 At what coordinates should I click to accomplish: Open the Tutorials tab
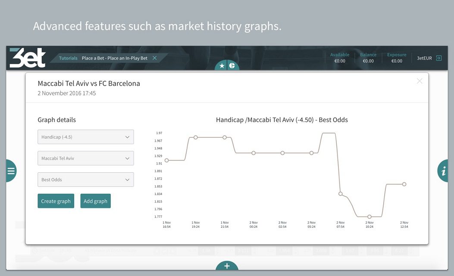tap(68, 58)
